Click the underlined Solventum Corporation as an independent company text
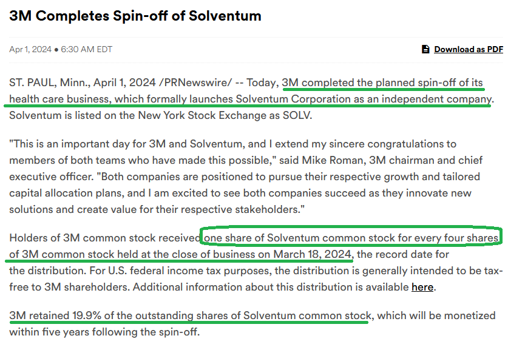508x347 pixels. tap(364, 99)
